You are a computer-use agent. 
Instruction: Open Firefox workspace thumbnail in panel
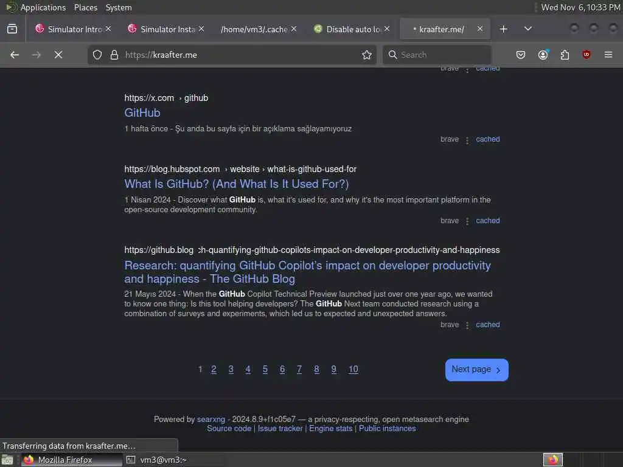pyautogui.click(x=552, y=460)
